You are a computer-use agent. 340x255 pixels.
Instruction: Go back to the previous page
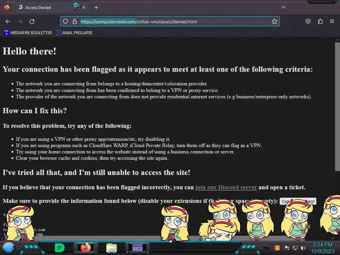[x=8, y=22]
